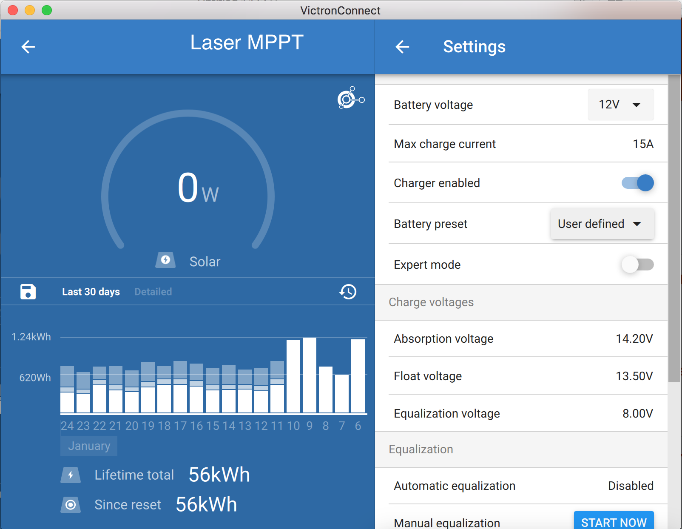Select the bar for day 19
Viewport: 682px width, 529px height.
(148, 387)
